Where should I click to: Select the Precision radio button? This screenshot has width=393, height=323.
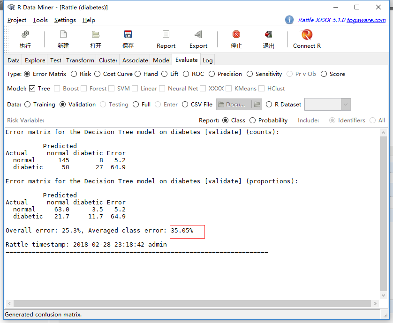click(x=212, y=74)
